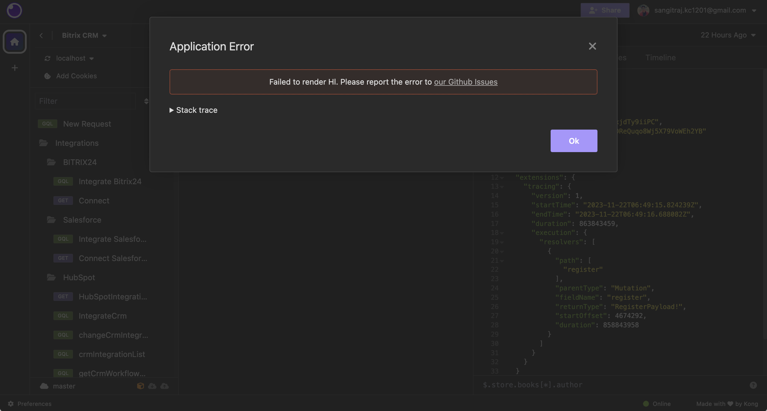Push snapshot using the cloud upload icon

tap(164, 386)
